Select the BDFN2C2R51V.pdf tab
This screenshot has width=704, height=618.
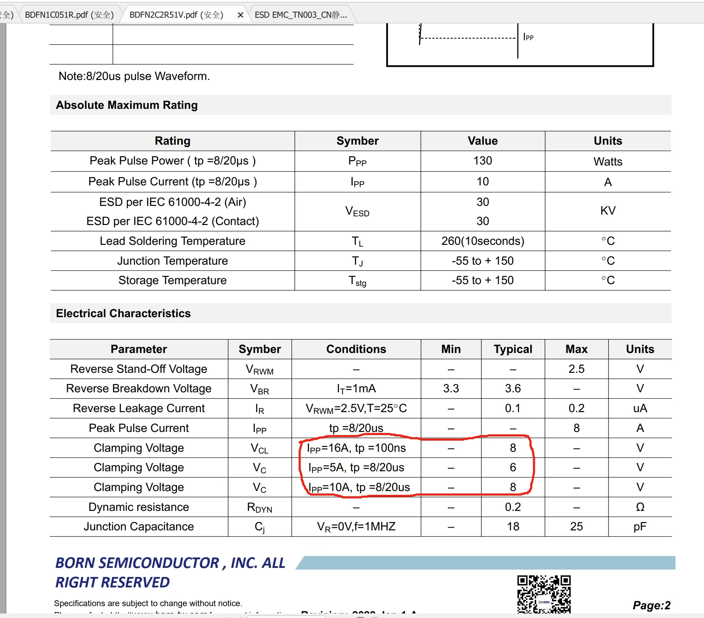tap(176, 15)
